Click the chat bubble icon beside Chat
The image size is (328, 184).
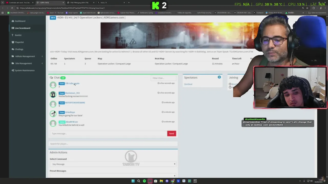click(51, 77)
